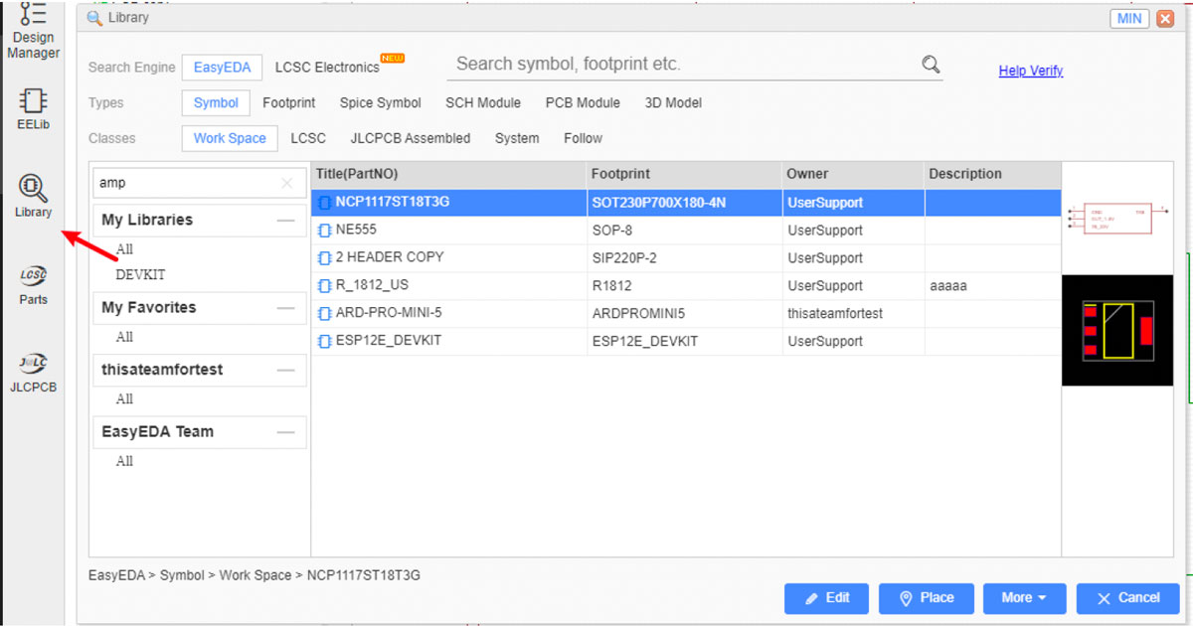The image size is (1193, 626).
Task: Choose the PCB Module type
Action: point(583,103)
